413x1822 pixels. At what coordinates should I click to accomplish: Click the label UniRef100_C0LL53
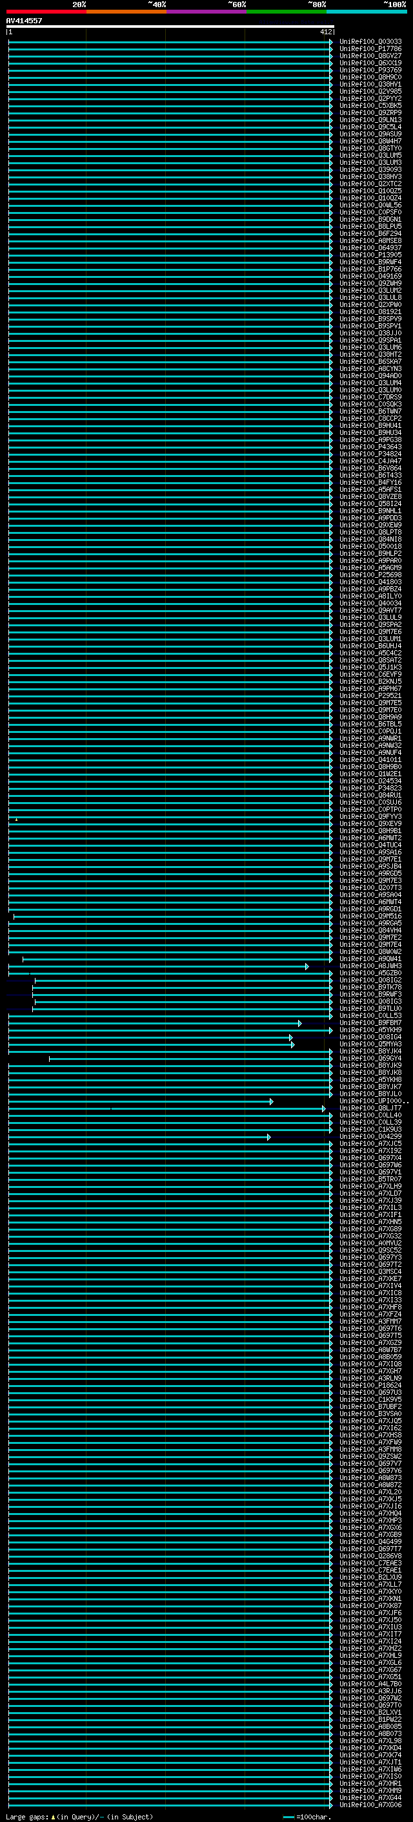[x=370, y=1015]
